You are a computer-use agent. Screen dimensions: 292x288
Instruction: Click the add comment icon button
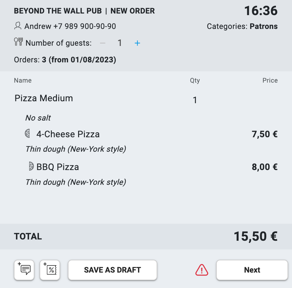pos(24,270)
